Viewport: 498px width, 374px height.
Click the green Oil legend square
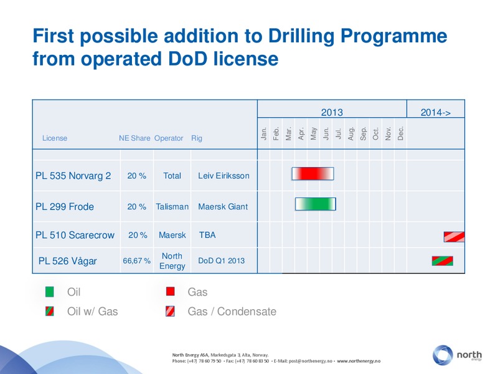pos(50,292)
